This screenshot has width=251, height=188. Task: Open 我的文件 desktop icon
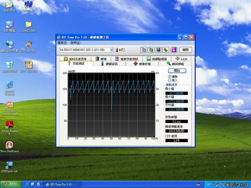pyautogui.click(x=9, y=6)
